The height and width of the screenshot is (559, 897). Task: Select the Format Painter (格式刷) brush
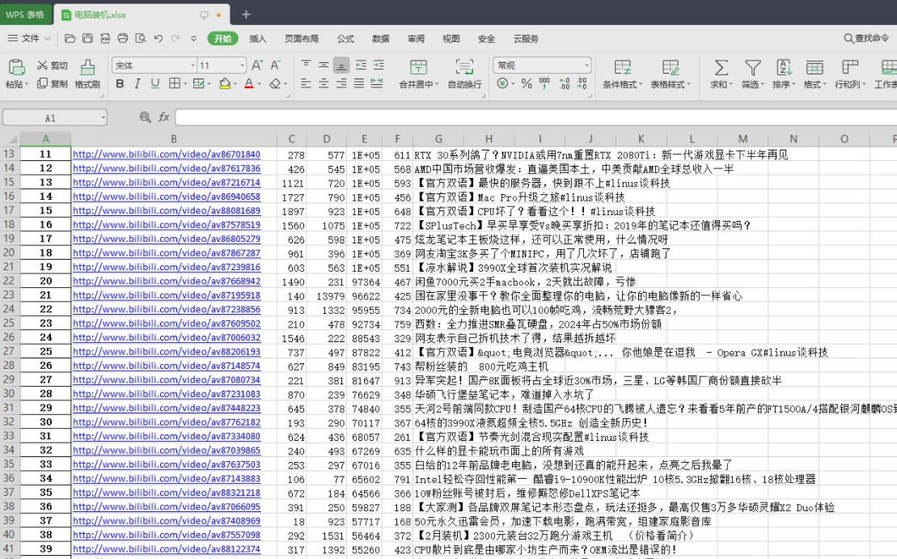coord(87,74)
